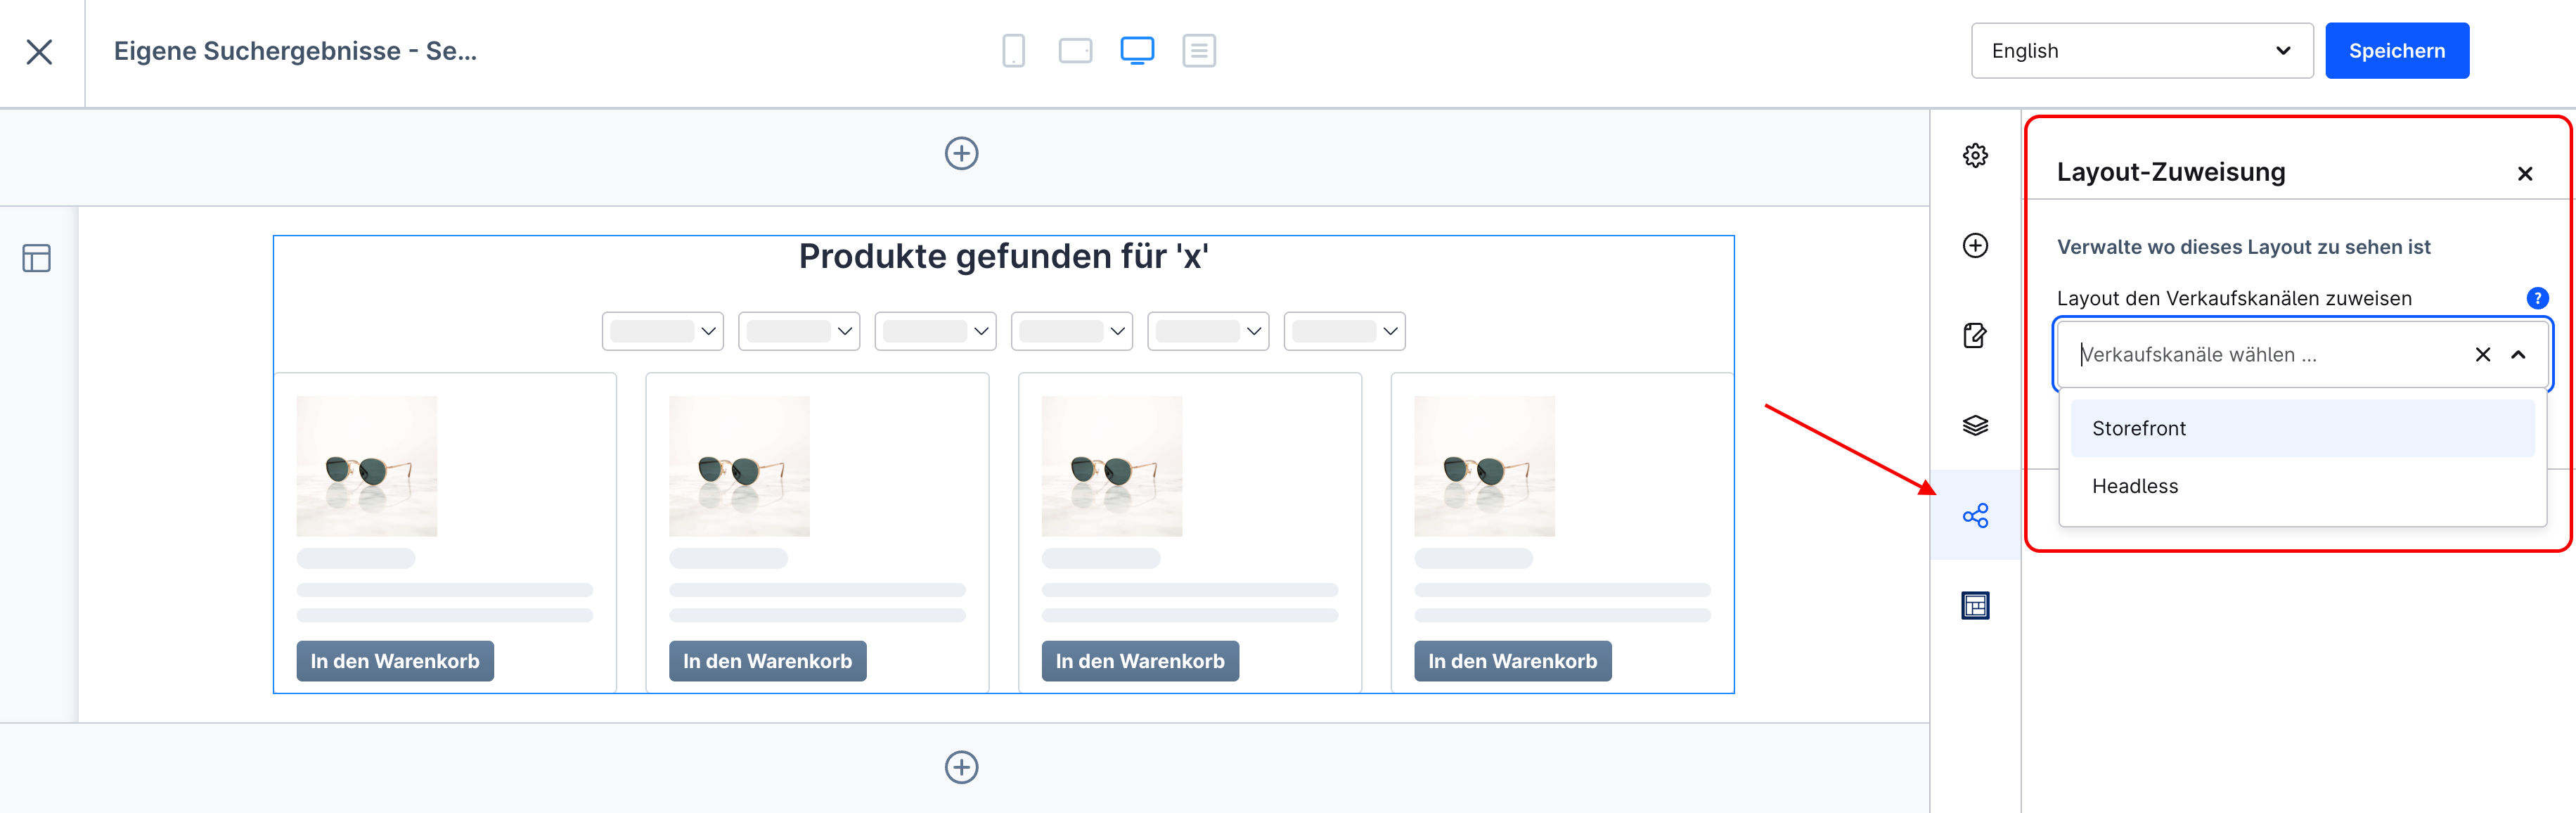Open English language dropdown
Viewport: 2576px width, 813px height.
pos(2141,51)
